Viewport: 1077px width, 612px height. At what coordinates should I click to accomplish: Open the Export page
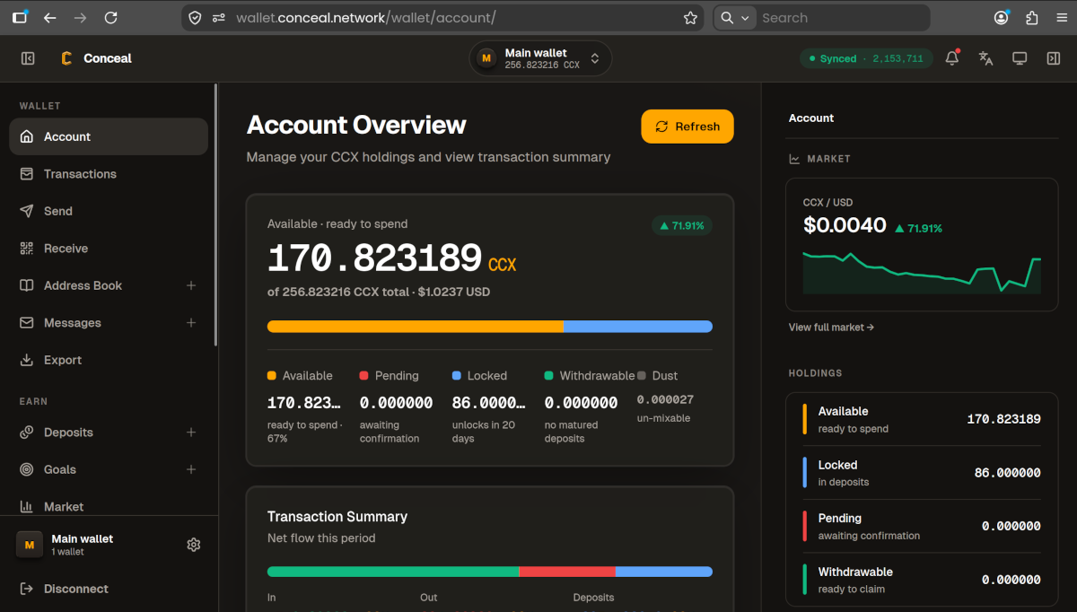[x=109, y=360]
